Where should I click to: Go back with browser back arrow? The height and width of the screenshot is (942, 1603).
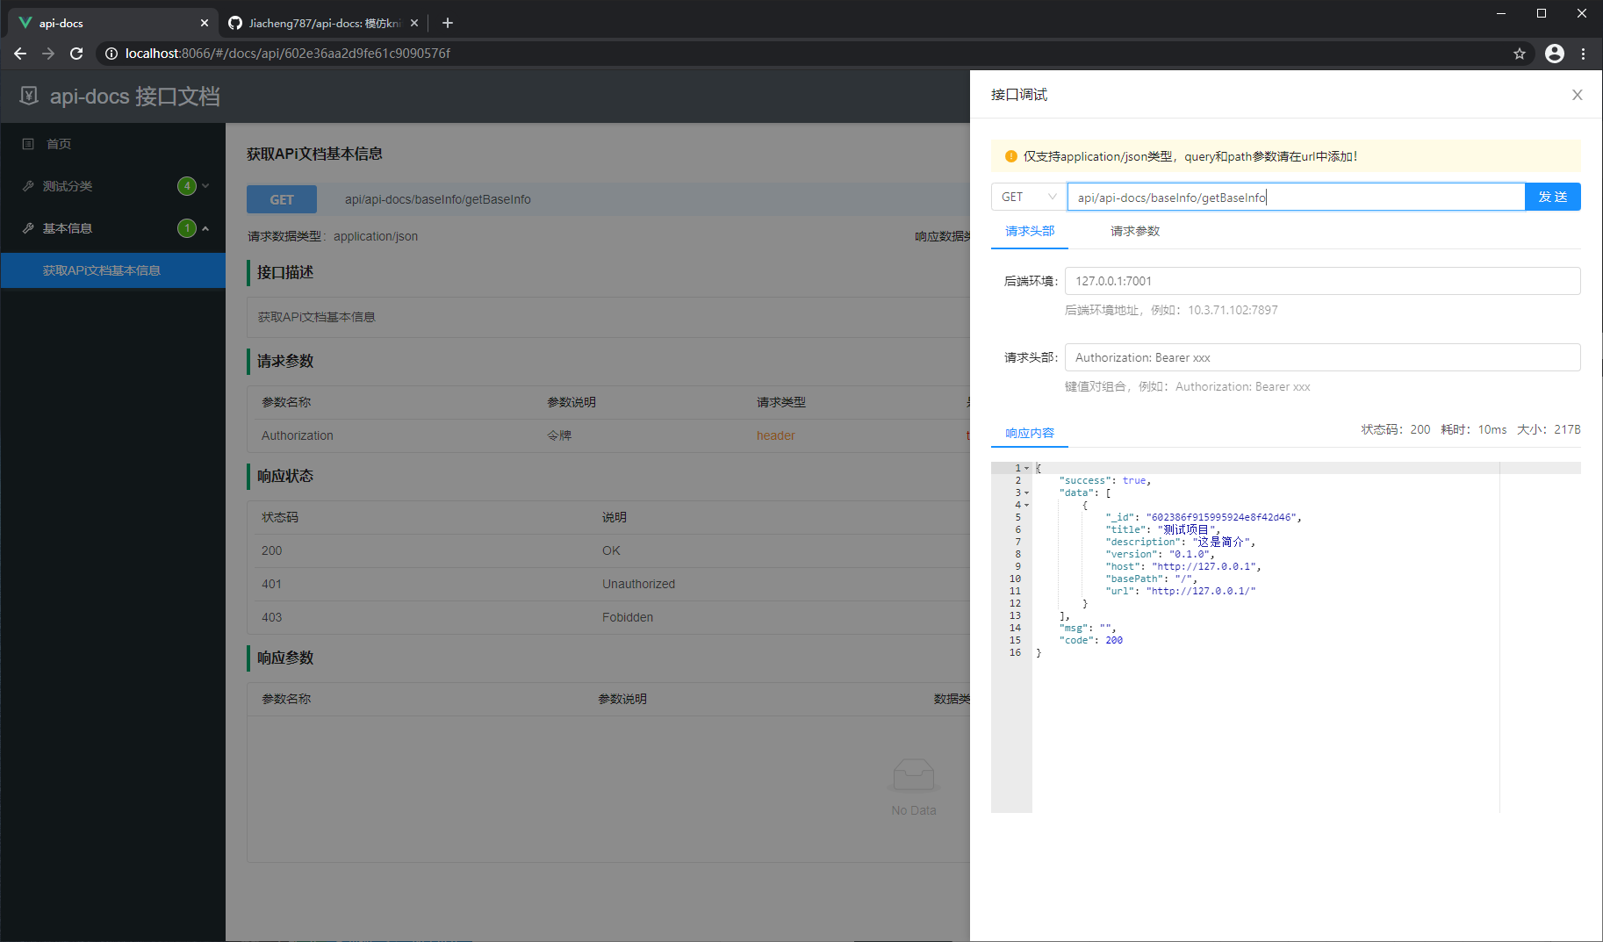(20, 54)
